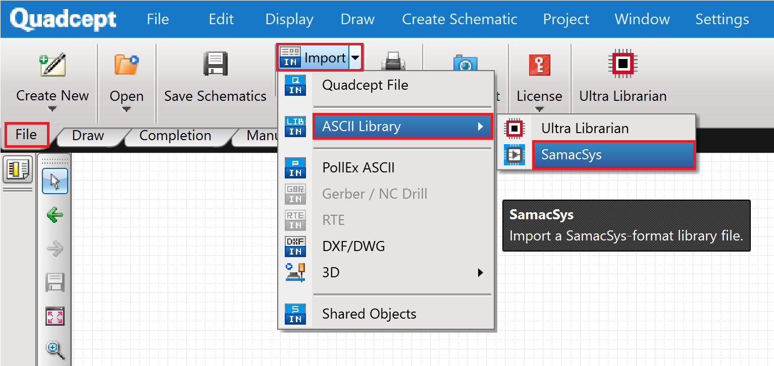Use the zoom magnifier tool in sidebar
The width and height of the screenshot is (774, 366).
[x=55, y=349]
